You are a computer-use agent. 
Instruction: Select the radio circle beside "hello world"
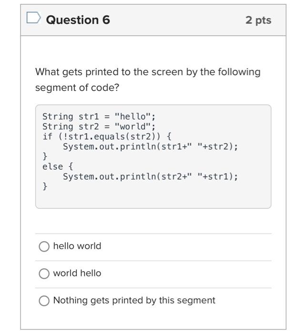click(x=44, y=246)
